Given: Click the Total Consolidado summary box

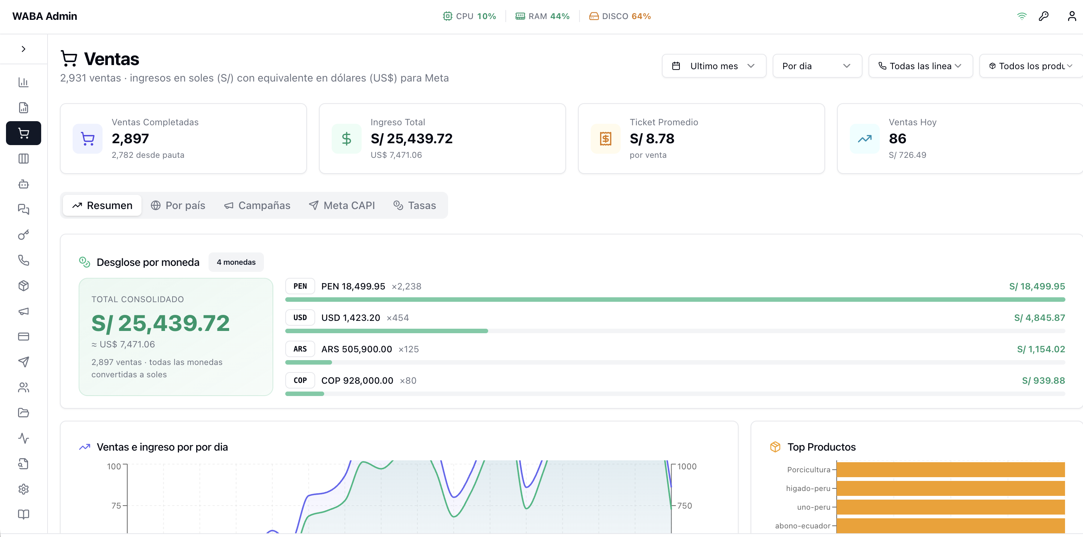Looking at the screenshot, I should point(176,337).
